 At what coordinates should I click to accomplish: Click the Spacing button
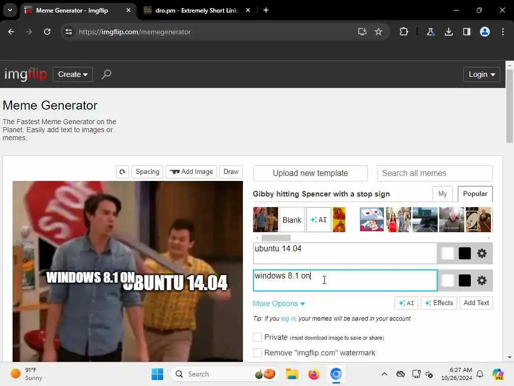(x=147, y=172)
